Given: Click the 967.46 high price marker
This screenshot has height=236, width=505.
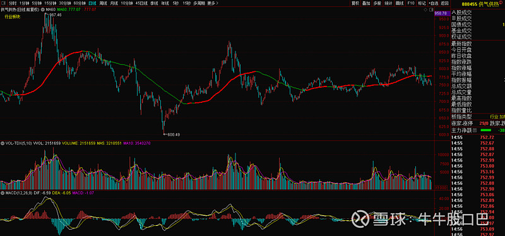Looking at the screenshot, I should (x=56, y=15).
